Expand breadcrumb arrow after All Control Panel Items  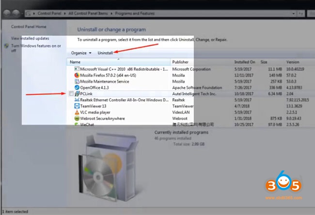tap(111, 14)
